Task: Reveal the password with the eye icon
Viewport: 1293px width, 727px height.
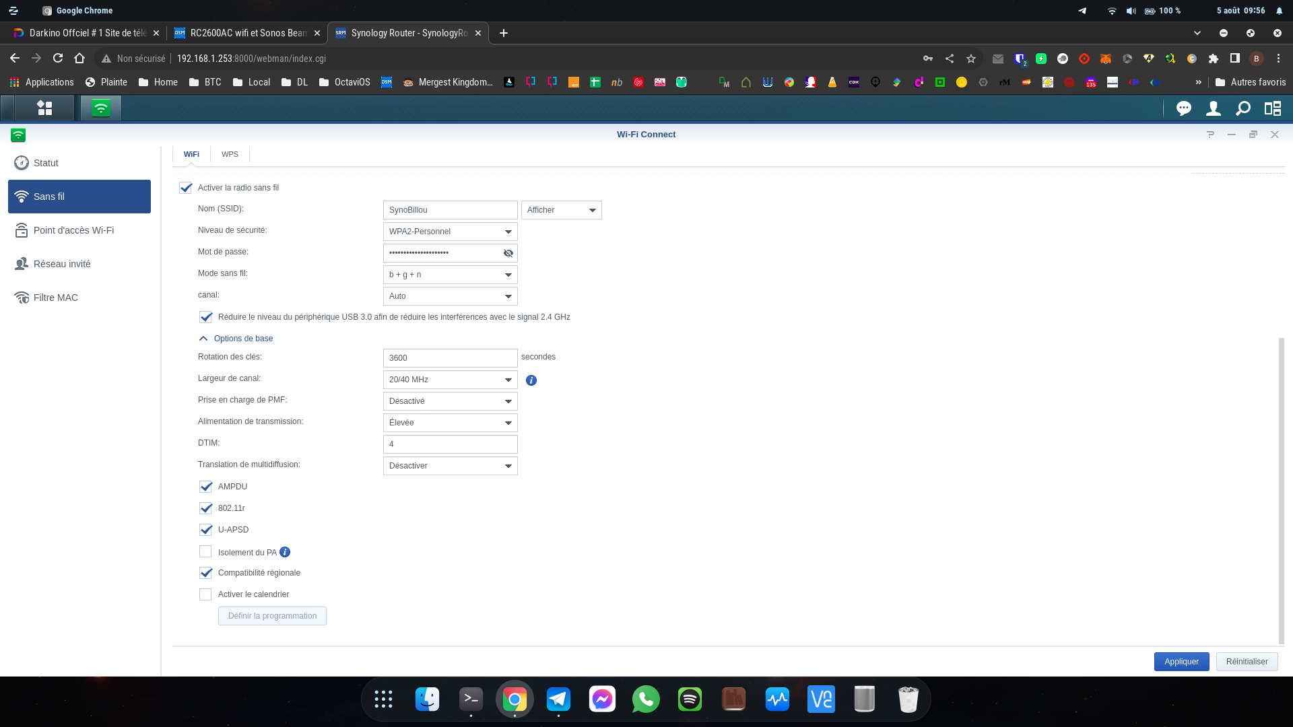Action: pos(508,253)
